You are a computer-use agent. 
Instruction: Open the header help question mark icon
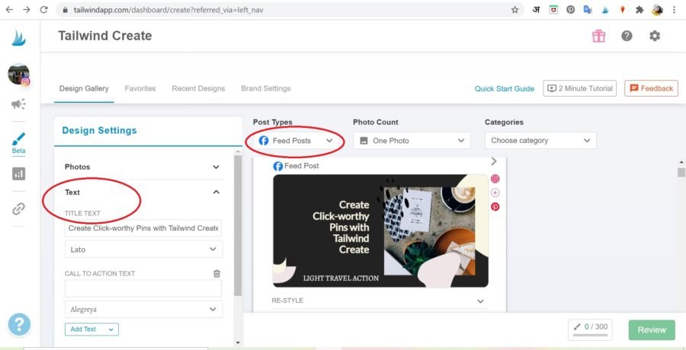[627, 36]
